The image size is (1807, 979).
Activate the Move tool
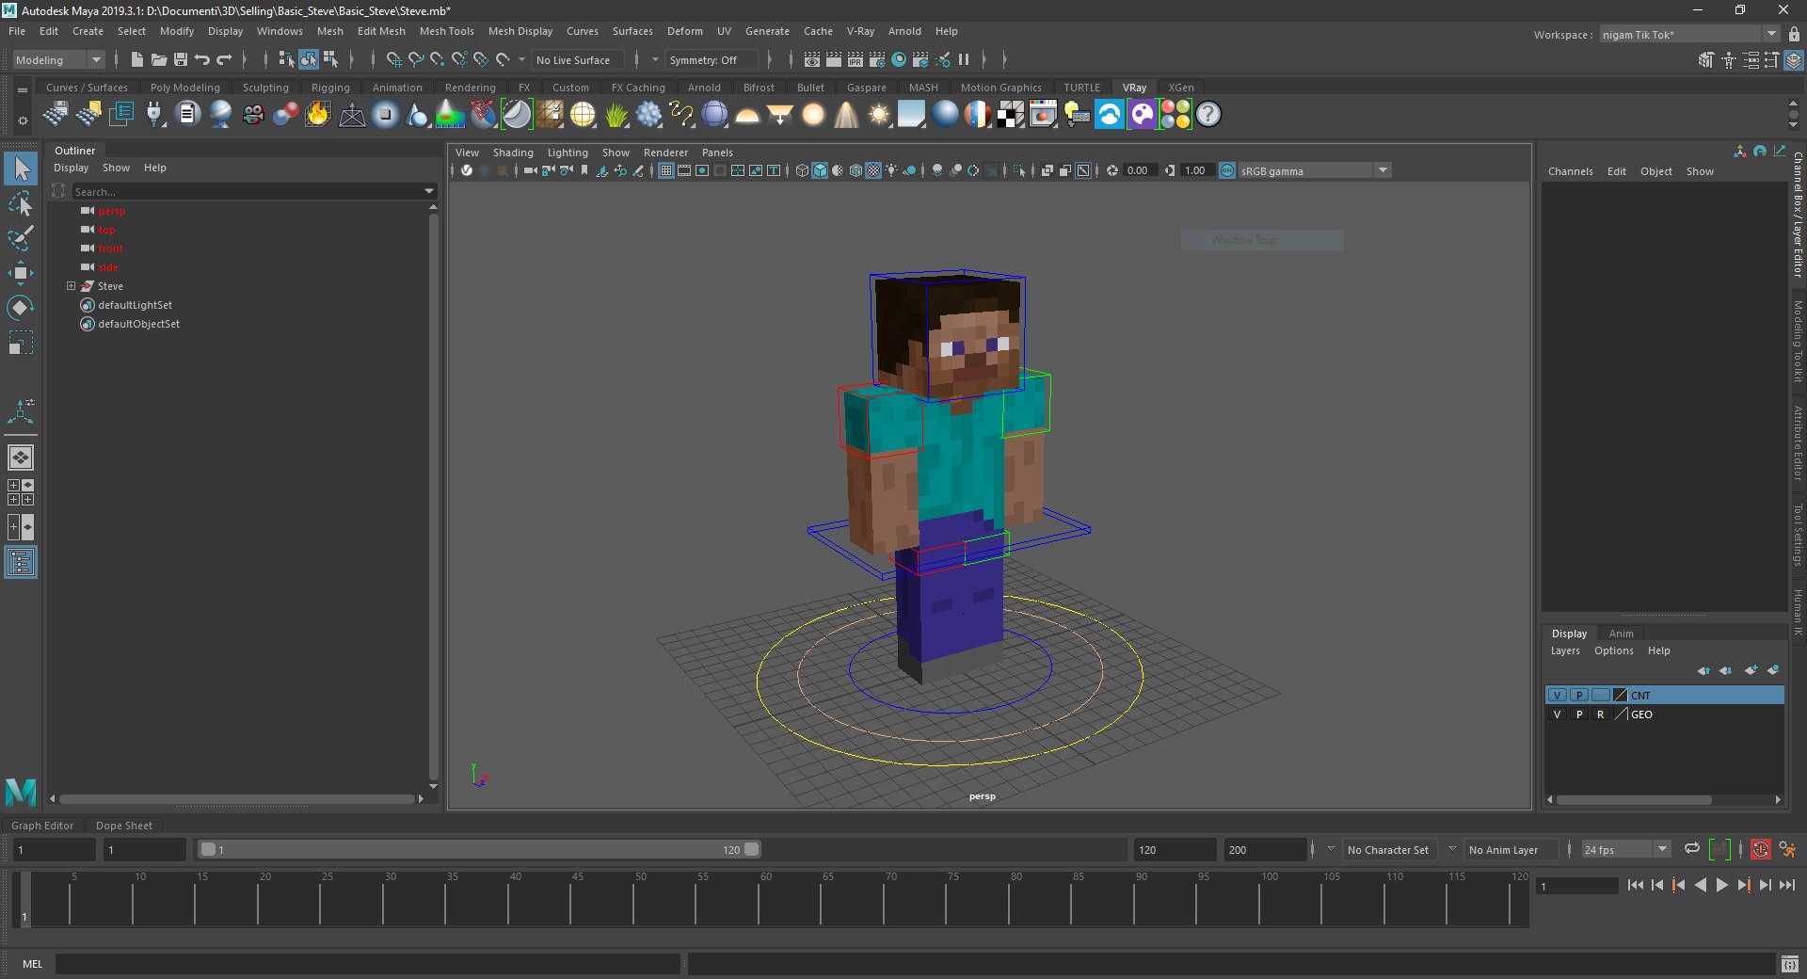click(x=21, y=273)
